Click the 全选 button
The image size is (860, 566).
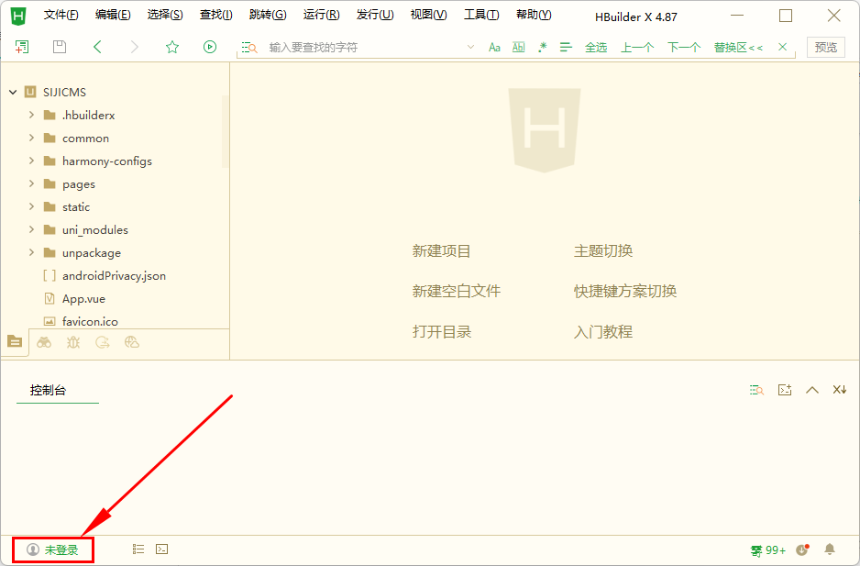(x=596, y=47)
